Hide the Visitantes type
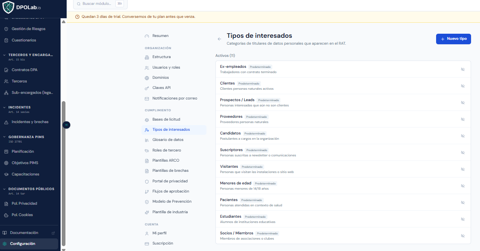This screenshot has width=480, height=251. [x=463, y=169]
